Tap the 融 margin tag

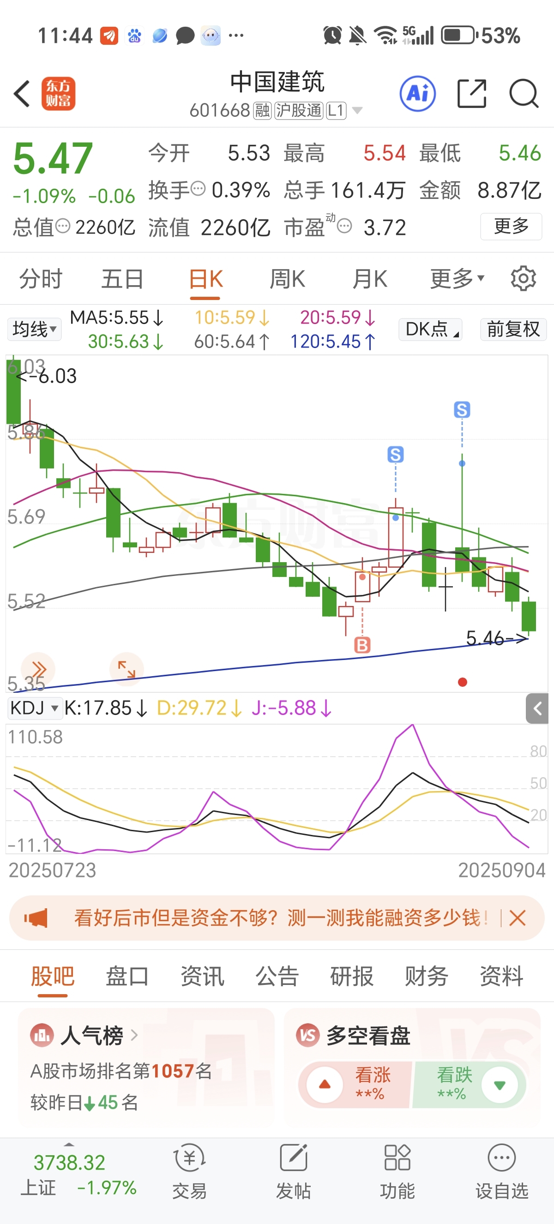(262, 111)
